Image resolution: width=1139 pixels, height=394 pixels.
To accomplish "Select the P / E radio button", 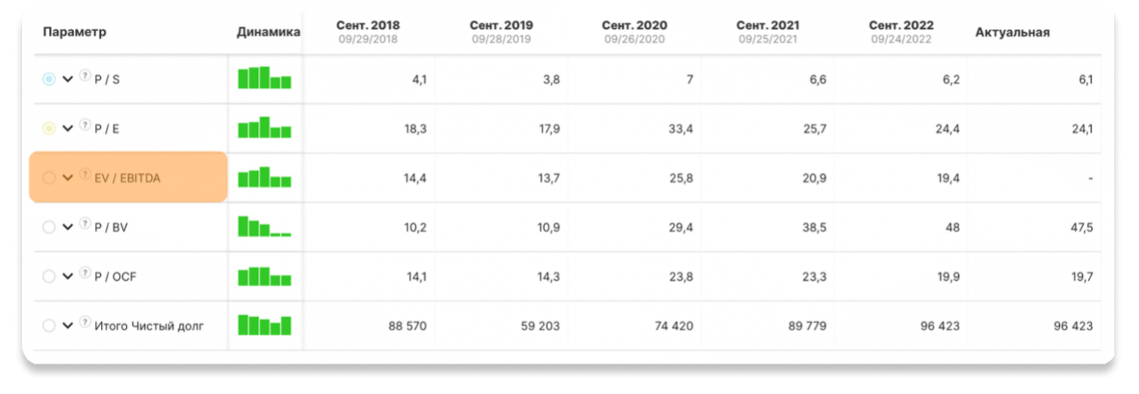I will pos(49,128).
